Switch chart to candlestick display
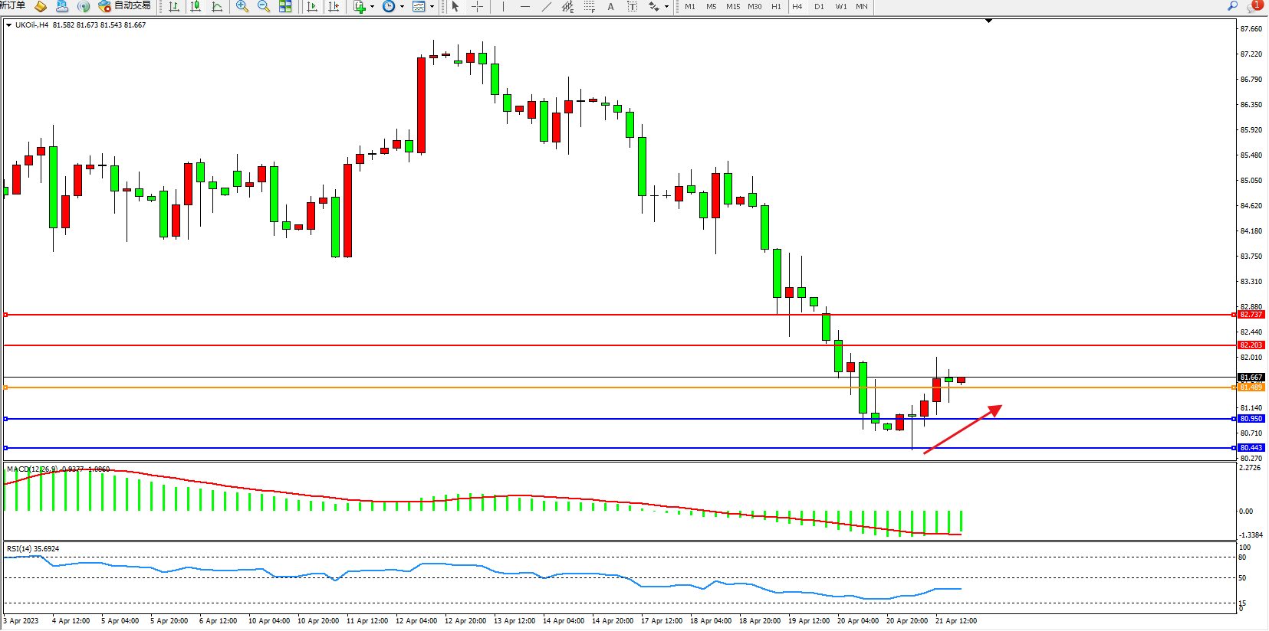The image size is (1269, 631). (196, 7)
